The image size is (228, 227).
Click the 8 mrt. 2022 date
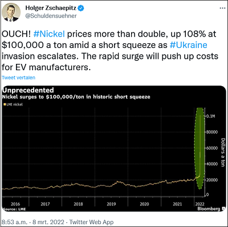(48, 222)
